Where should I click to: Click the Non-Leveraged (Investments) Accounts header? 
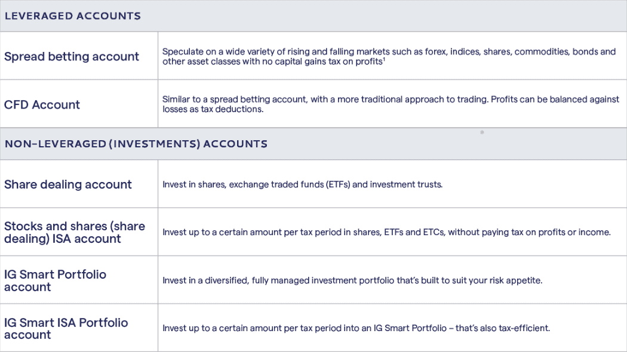[136, 144]
